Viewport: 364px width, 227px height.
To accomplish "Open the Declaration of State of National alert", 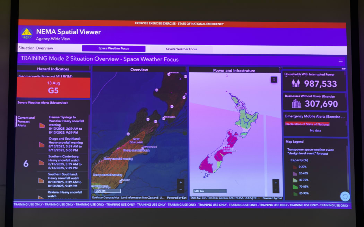I will pos(307,124).
